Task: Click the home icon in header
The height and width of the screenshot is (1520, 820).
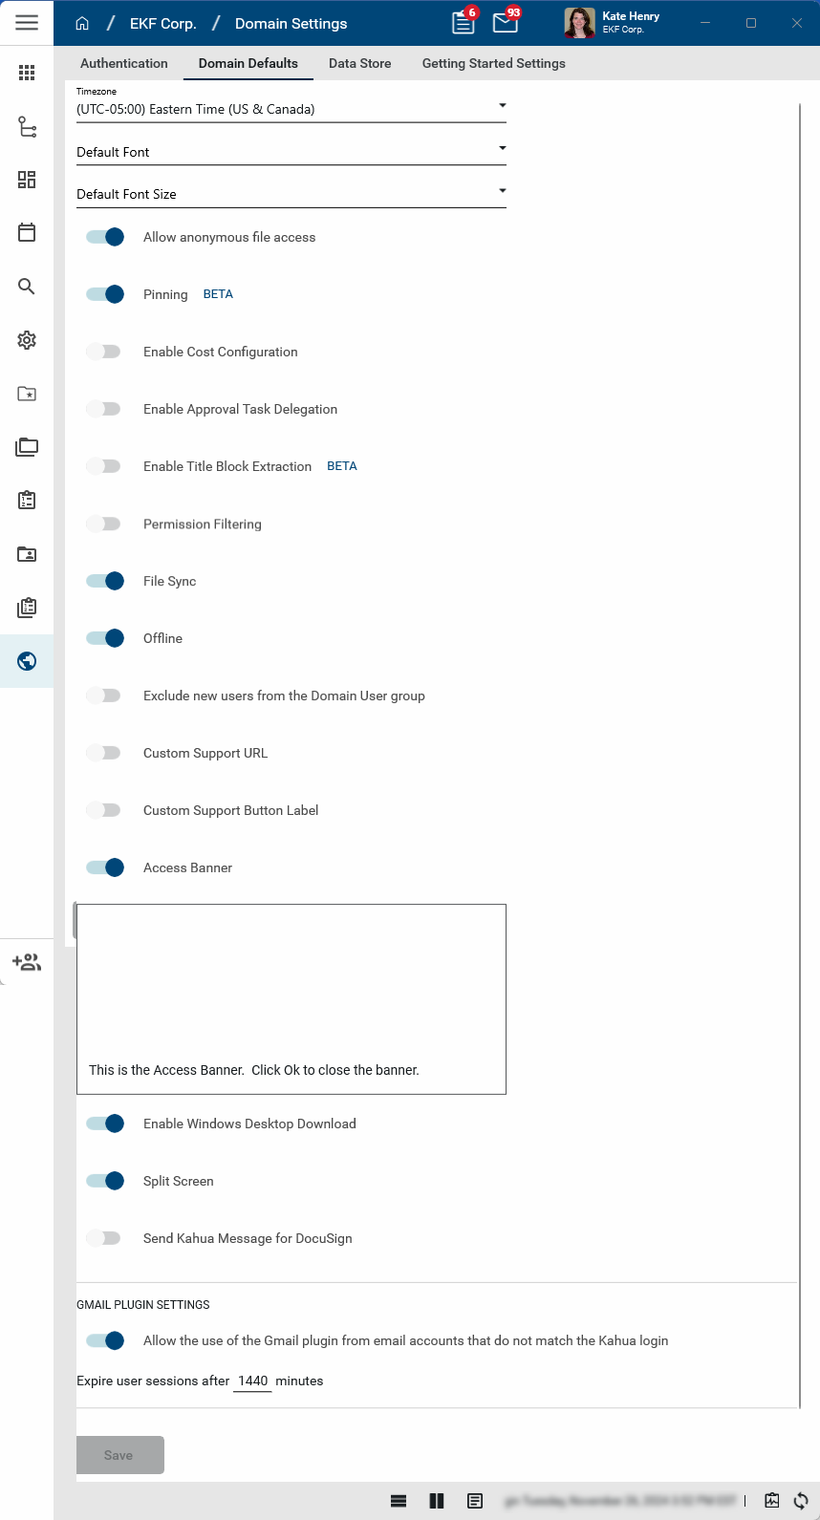Action: (82, 24)
